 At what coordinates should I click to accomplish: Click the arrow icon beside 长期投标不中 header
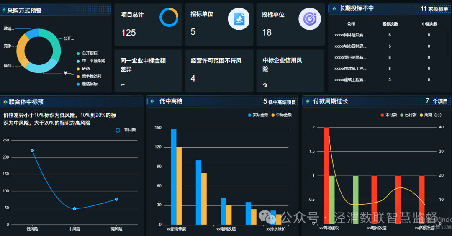pyautogui.click(x=334, y=9)
